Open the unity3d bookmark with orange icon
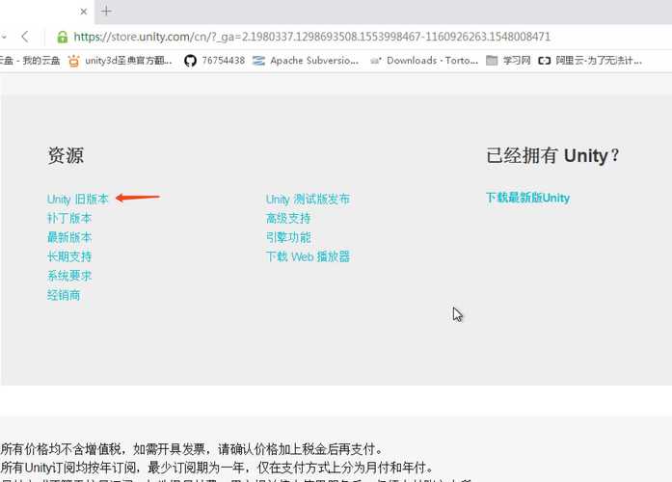The height and width of the screenshot is (482, 672). (120, 61)
